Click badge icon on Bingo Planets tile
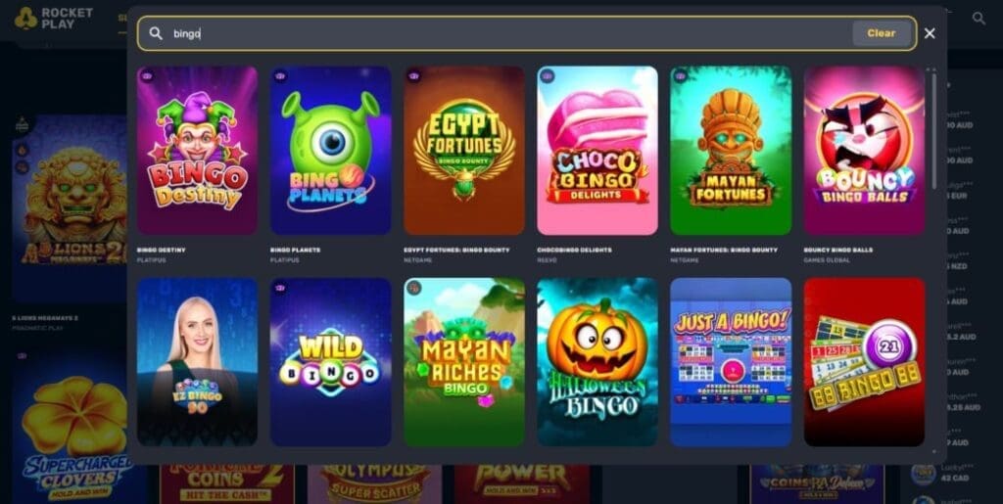Image resolution: width=1003 pixels, height=504 pixels. [x=280, y=76]
